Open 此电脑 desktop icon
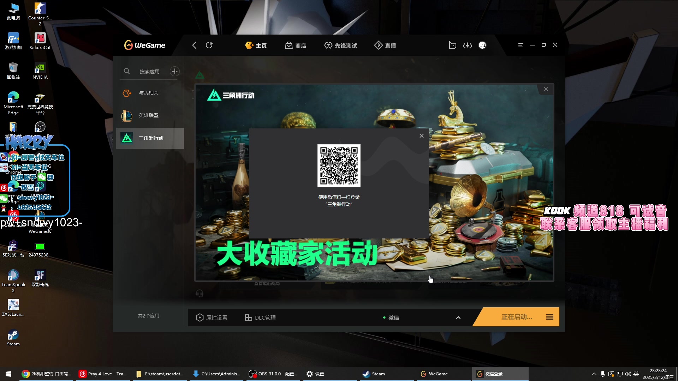The image size is (678, 381). (x=13, y=12)
